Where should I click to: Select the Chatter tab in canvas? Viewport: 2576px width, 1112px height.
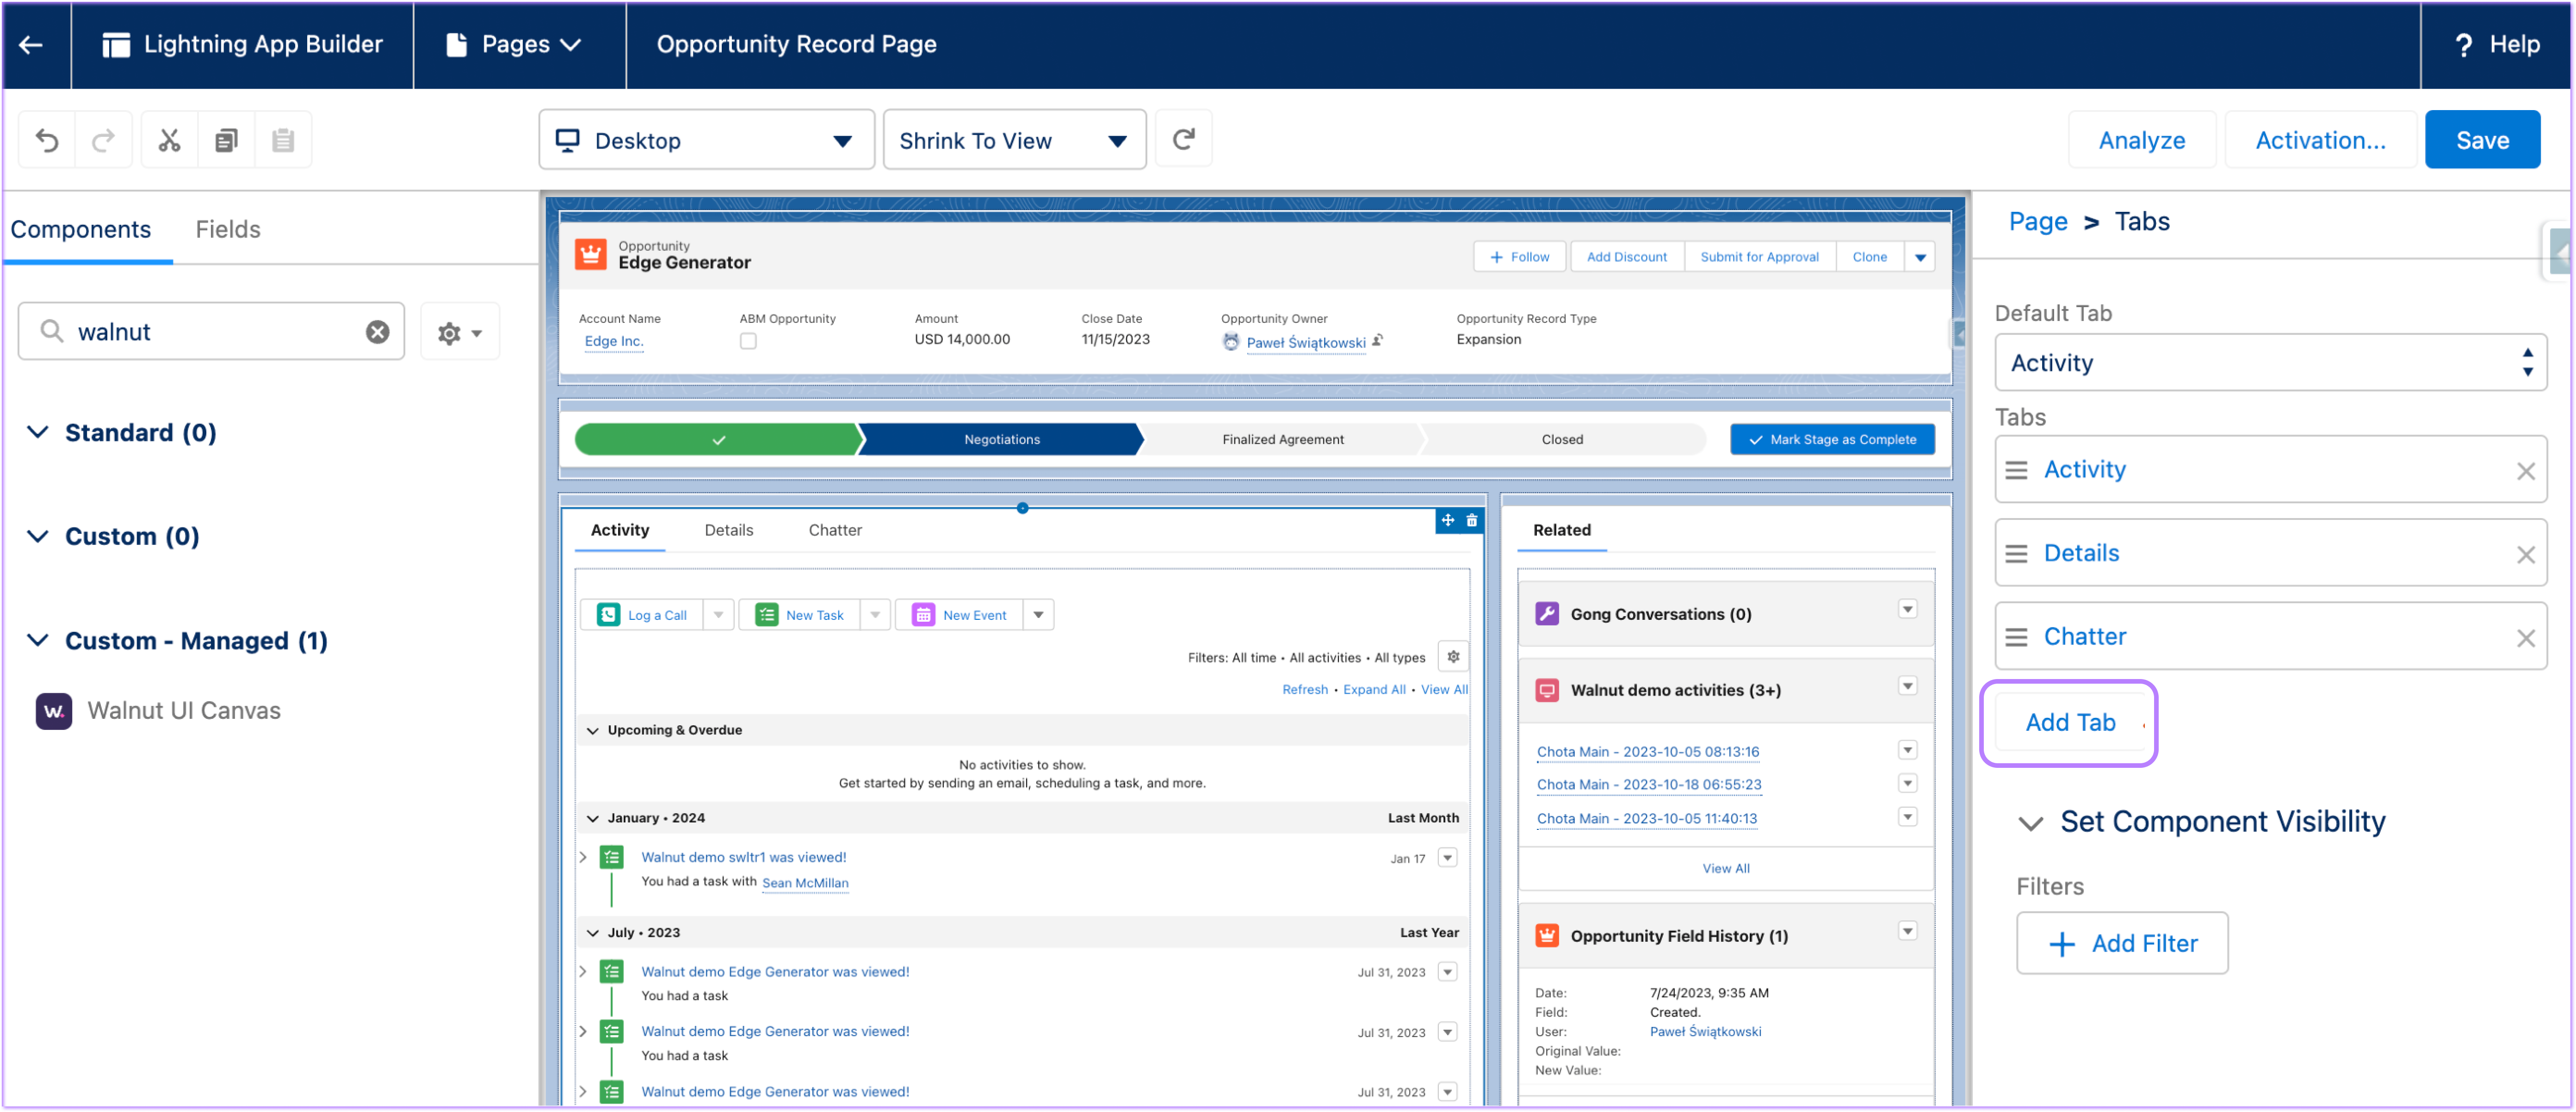click(x=835, y=530)
